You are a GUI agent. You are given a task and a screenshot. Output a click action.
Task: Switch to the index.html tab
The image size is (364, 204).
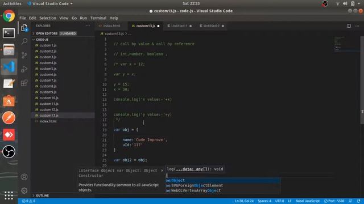tap(111, 26)
